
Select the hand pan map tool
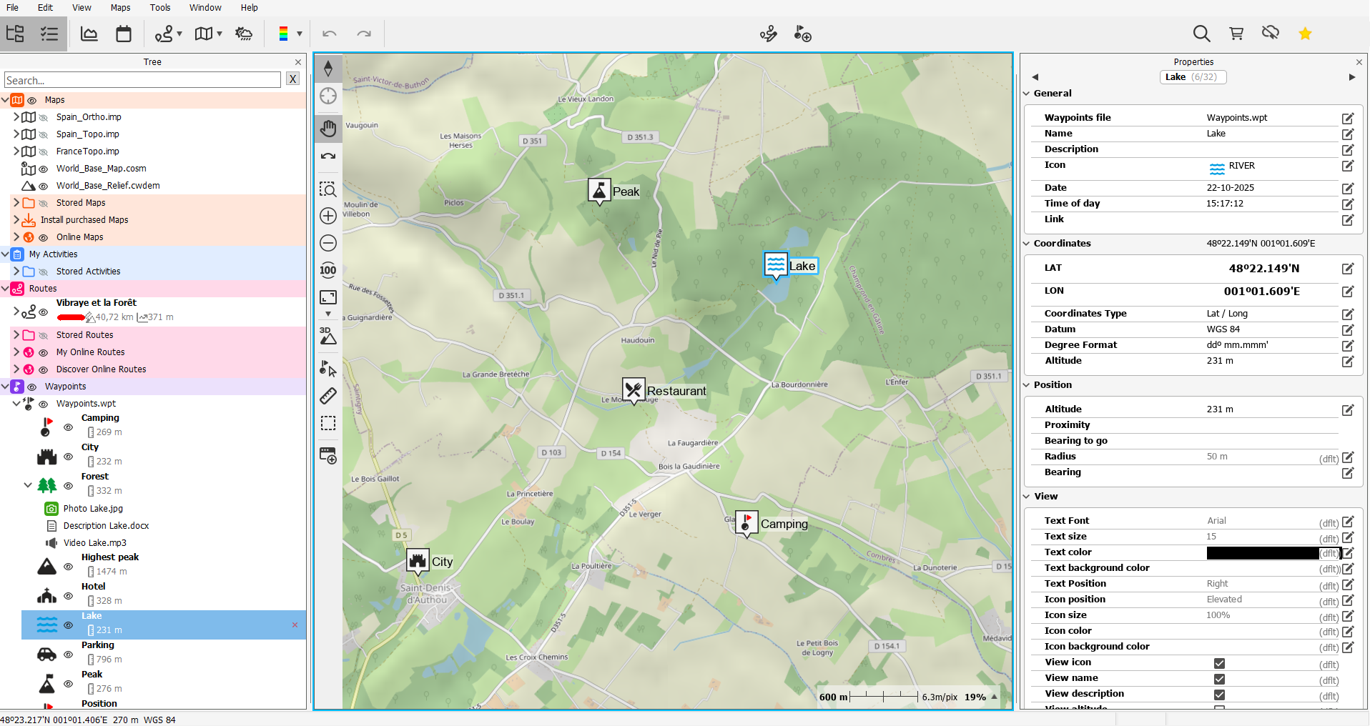tap(328, 129)
